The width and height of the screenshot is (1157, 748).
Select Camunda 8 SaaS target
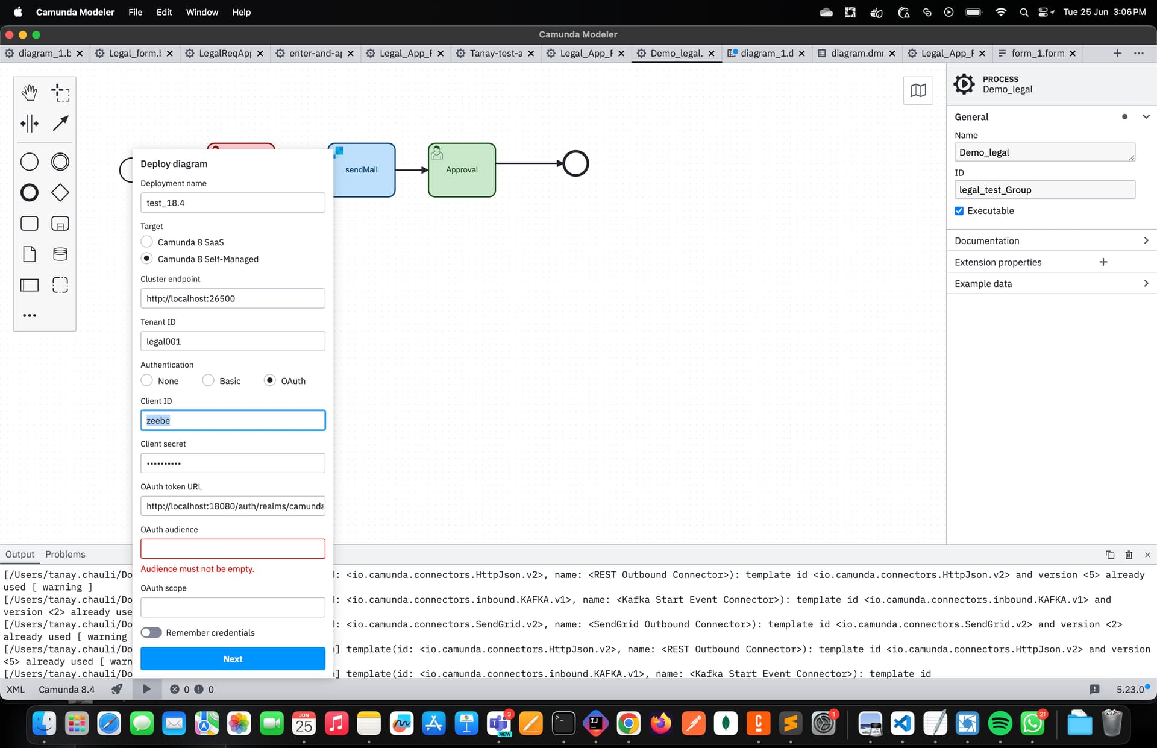coord(146,242)
